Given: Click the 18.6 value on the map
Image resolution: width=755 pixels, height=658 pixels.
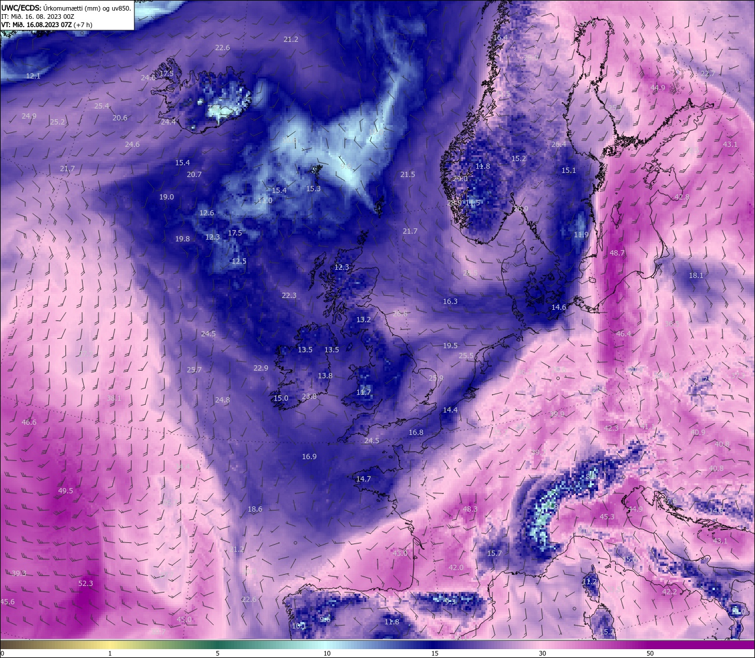Looking at the screenshot, I should click(x=255, y=509).
